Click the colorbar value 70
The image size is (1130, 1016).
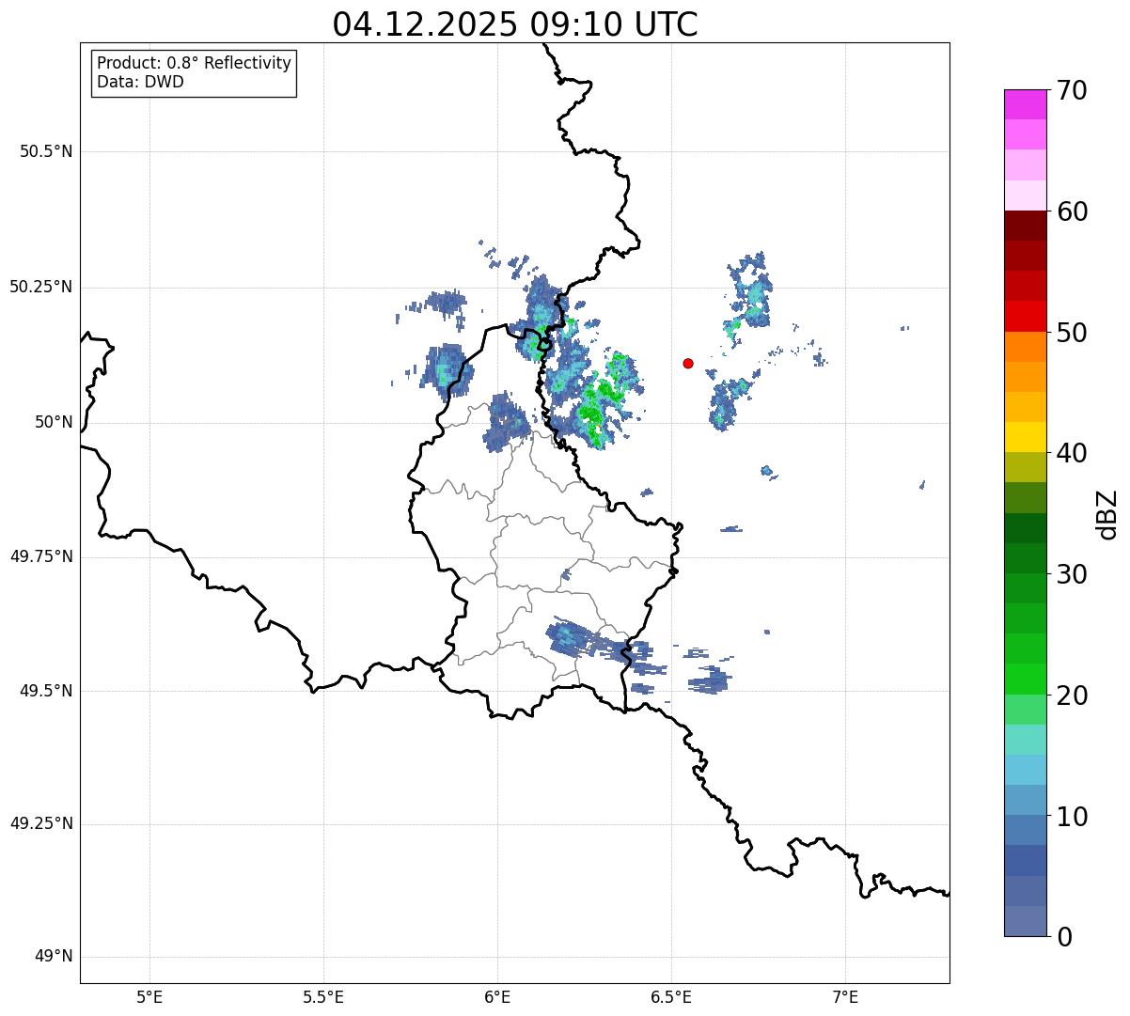pyautogui.click(x=1072, y=90)
